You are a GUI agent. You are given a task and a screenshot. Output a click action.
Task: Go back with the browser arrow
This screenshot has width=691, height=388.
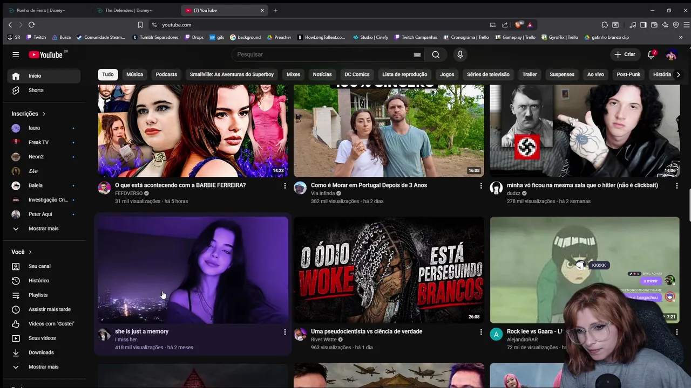coord(10,25)
